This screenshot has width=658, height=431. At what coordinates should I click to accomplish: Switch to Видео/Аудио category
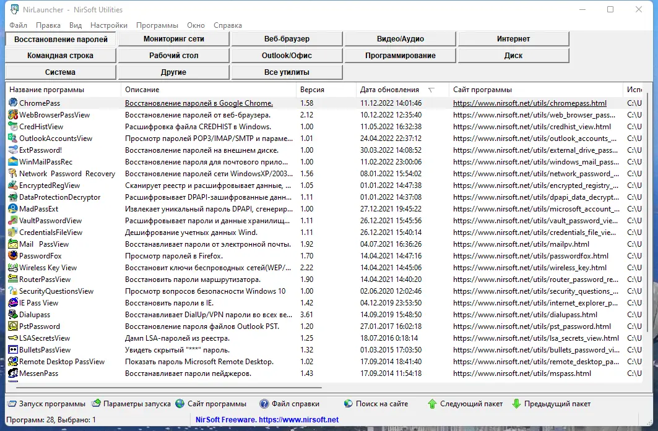pyautogui.click(x=400, y=38)
